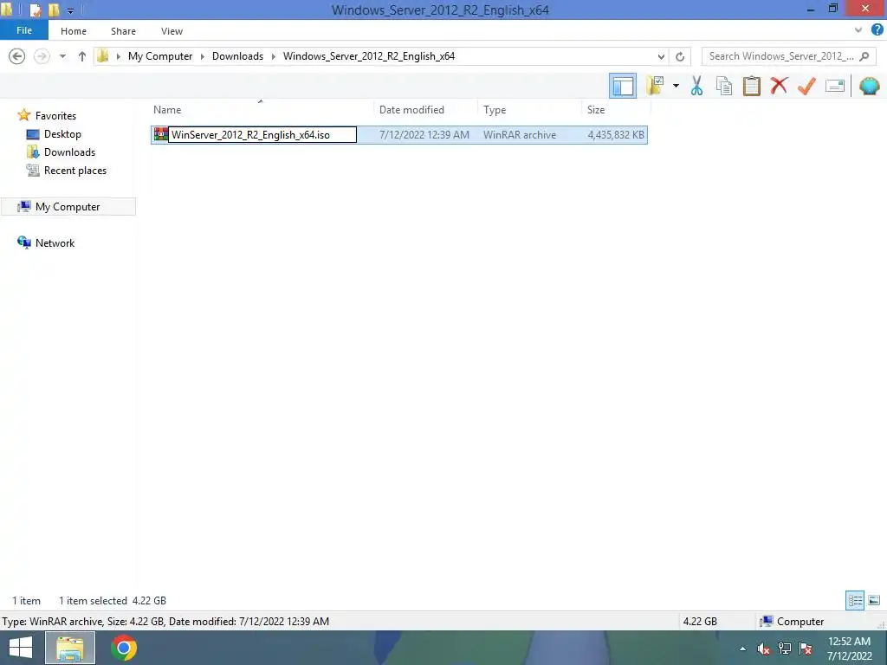Click the muted speaker tray icon
Screen dimensions: 887x665
(x=764, y=649)
